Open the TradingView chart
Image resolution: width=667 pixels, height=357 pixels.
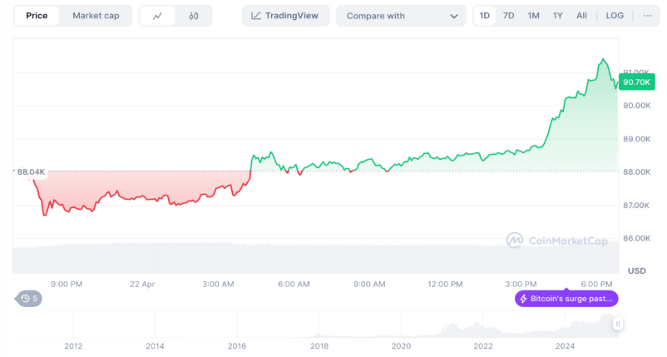click(x=286, y=16)
